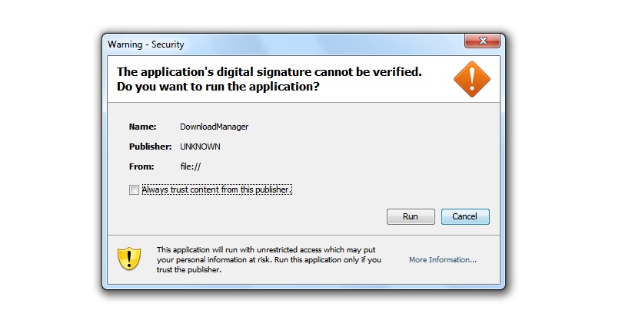
Task: Open the More Information link
Action: (x=443, y=259)
